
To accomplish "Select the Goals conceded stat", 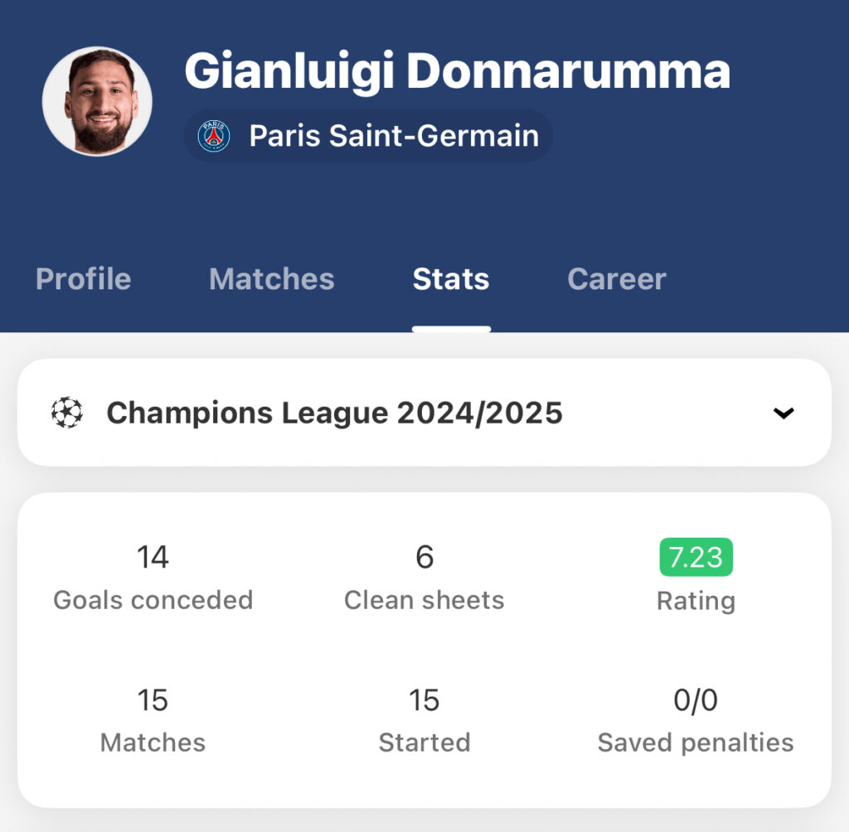I will [x=153, y=578].
